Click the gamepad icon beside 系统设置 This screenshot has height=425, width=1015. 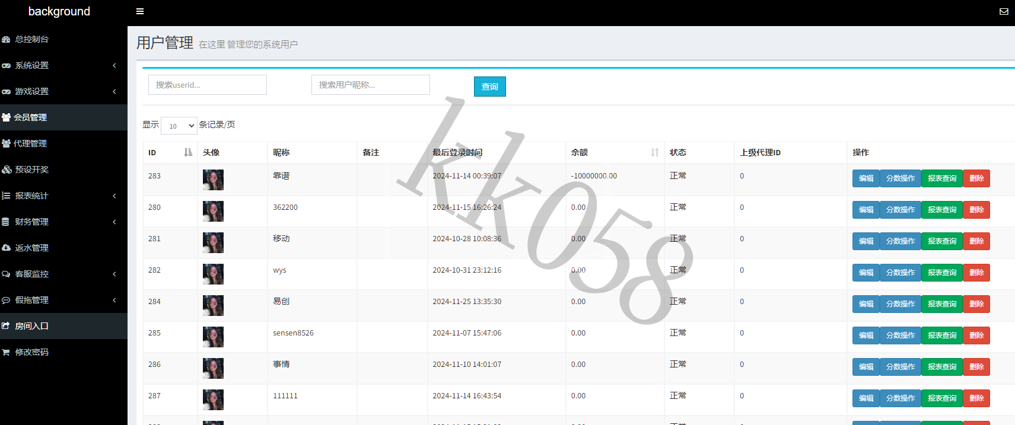pyautogui.click(x=6, y=65)
